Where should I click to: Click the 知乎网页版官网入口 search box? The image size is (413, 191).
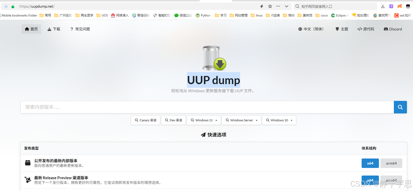coord(336,6)
